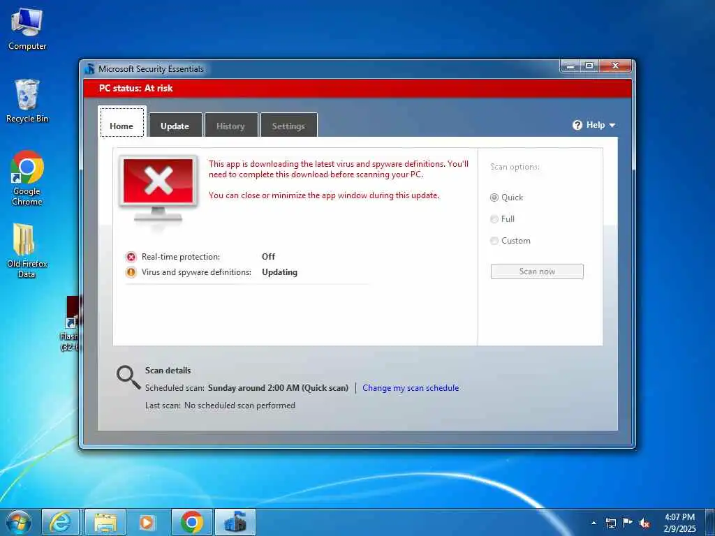715x536 pixels.
Task: Click the Change my scan schedule link
Action: (x=411, y=388)
